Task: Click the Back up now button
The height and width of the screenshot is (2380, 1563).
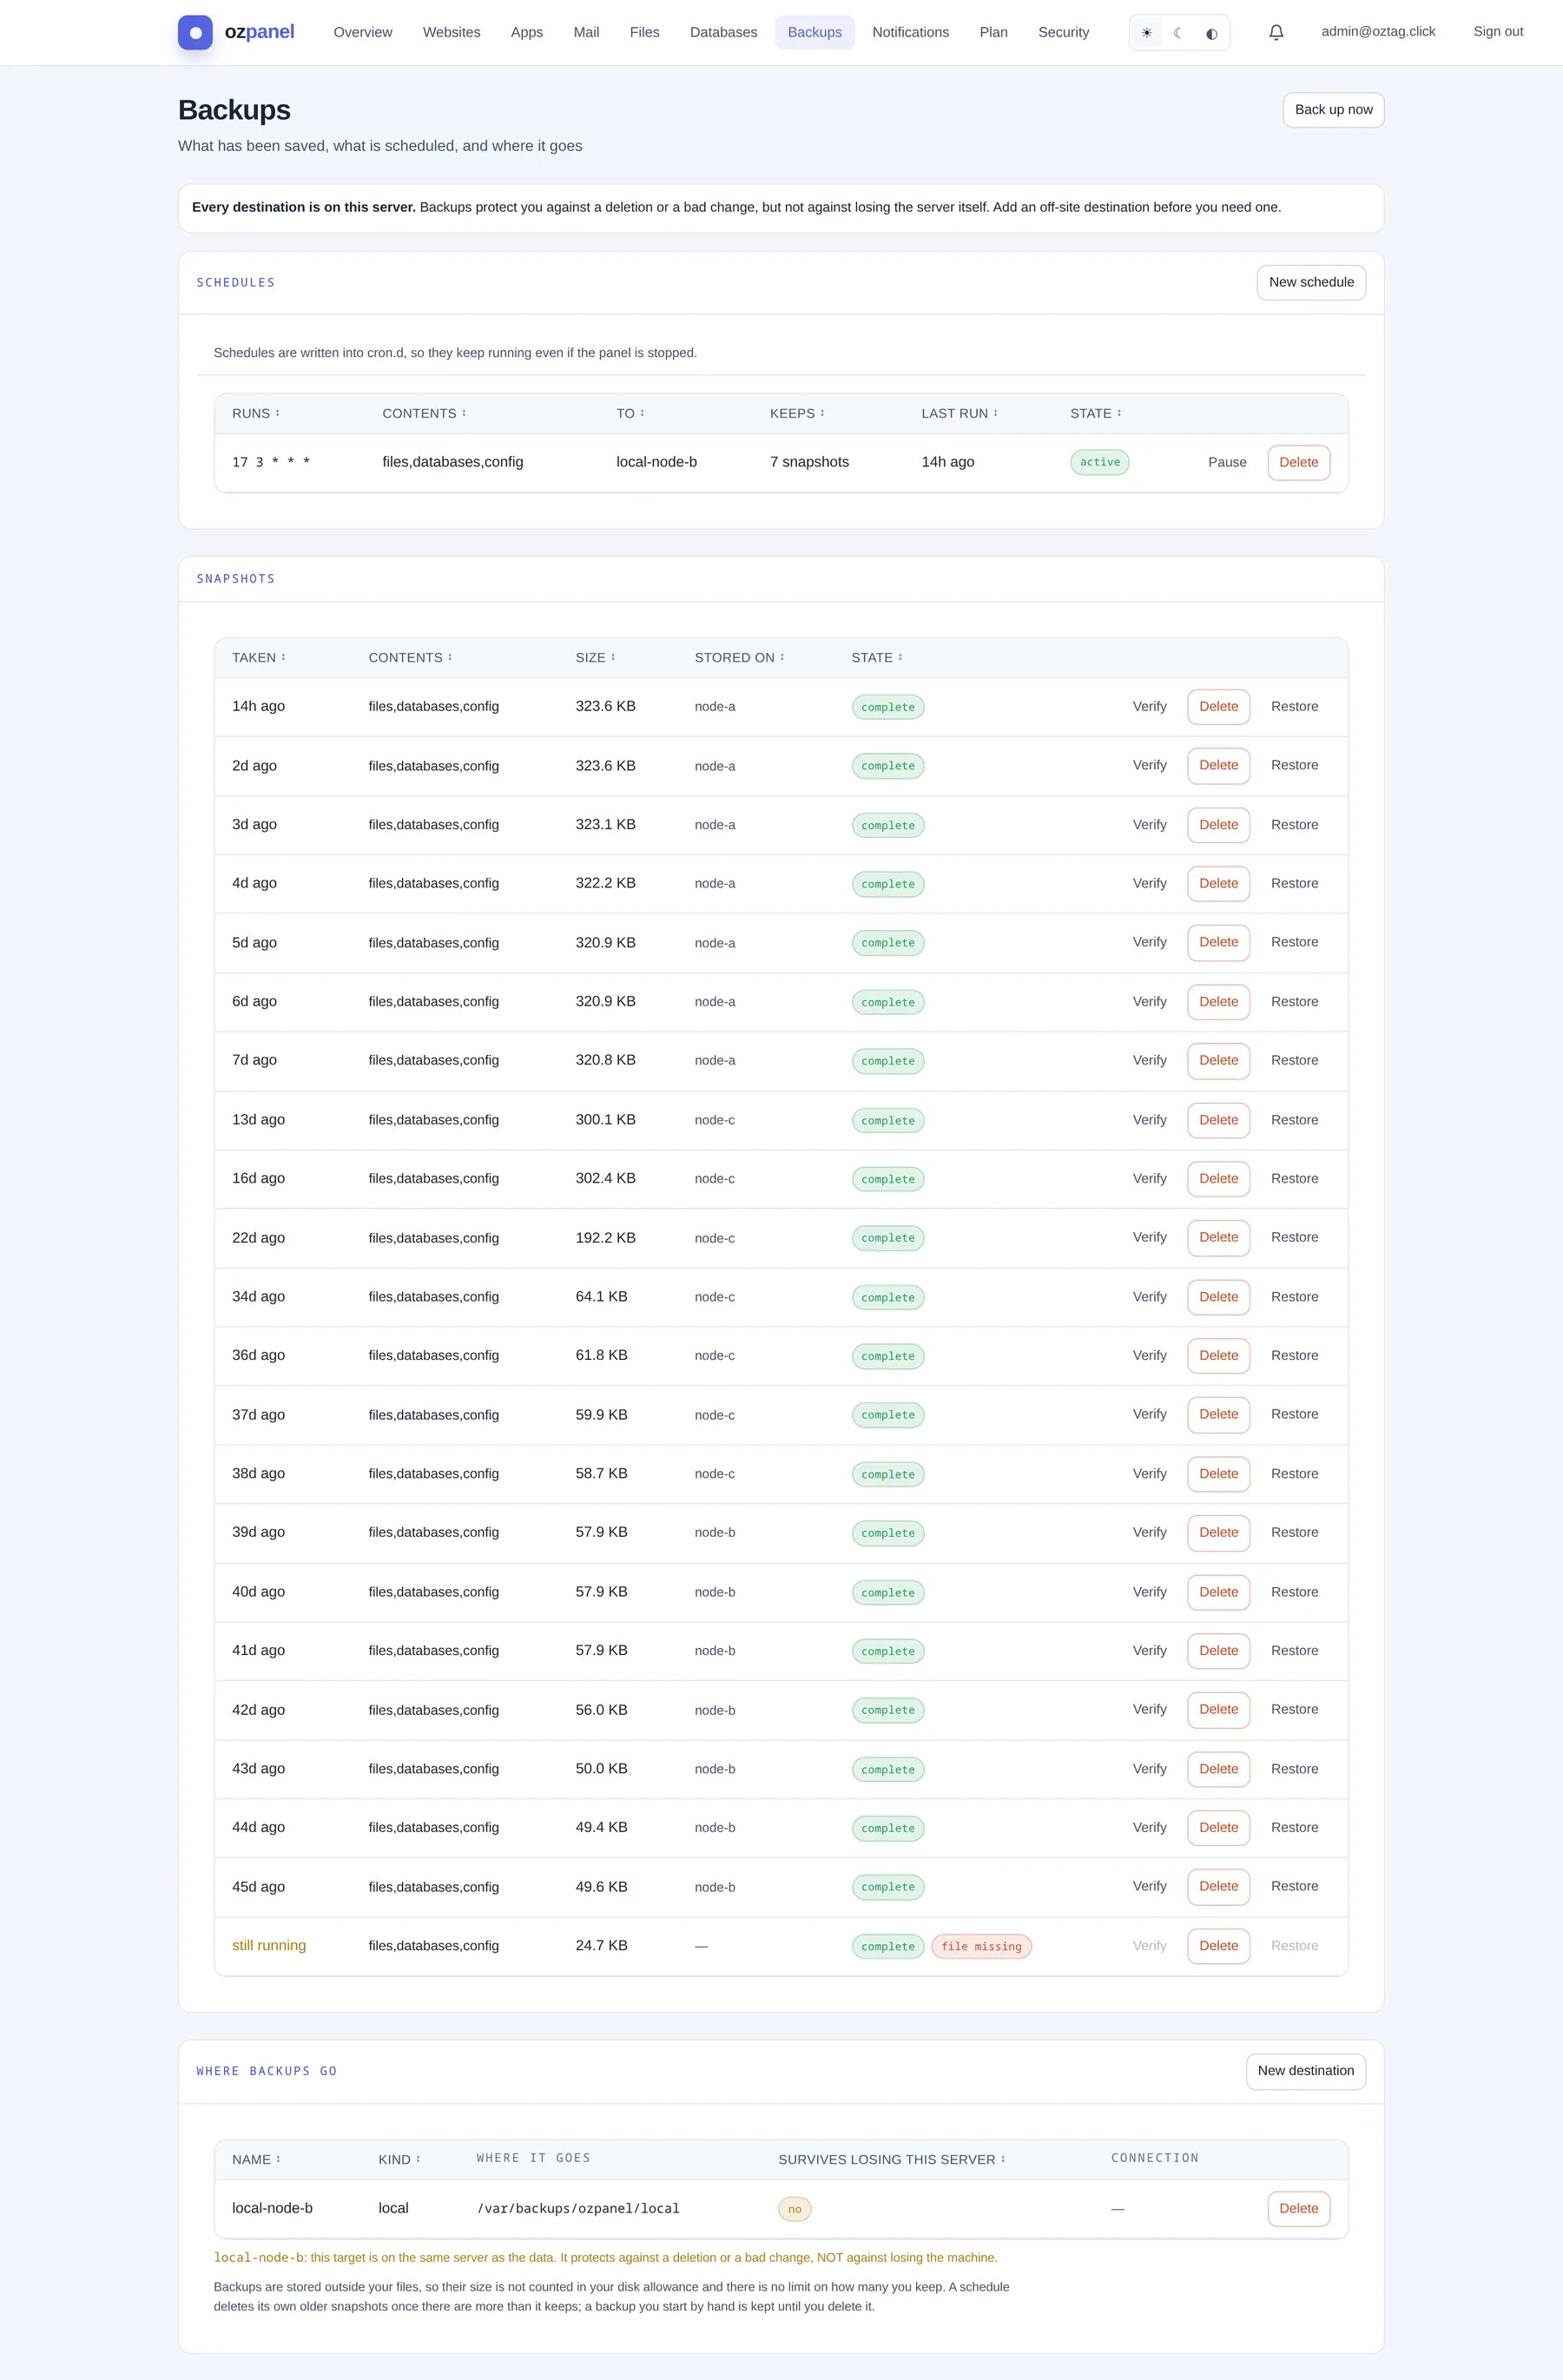Action: click(x=1333, y=110)
